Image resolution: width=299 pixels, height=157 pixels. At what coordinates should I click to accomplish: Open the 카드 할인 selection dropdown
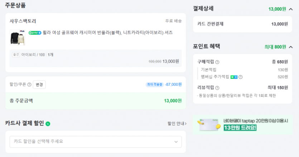pos(96,142)
